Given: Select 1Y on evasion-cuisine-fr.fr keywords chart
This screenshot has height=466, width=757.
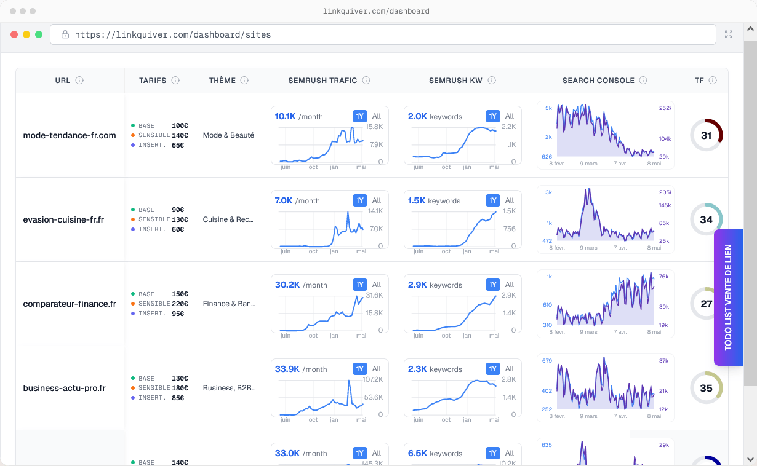Looking at the screenshot, I should (493, 200).
